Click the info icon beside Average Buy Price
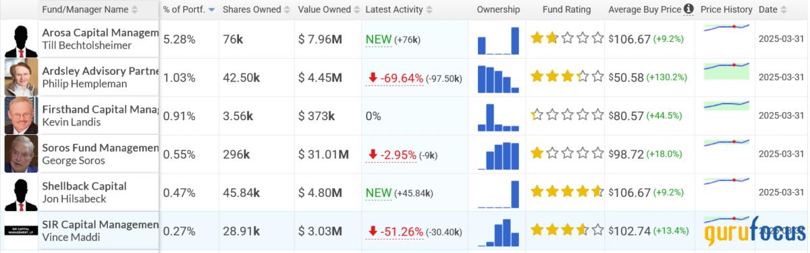This screenshot has height=253, width=810. [688, 9]
